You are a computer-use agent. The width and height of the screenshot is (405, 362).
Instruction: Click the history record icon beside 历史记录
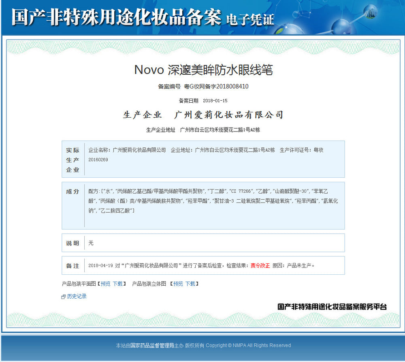click(63, 297)
